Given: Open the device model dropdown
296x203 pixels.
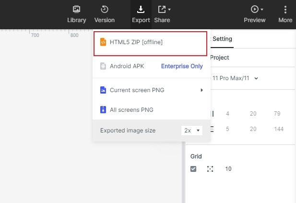Looking at the screenshot, I should [256, 78].
